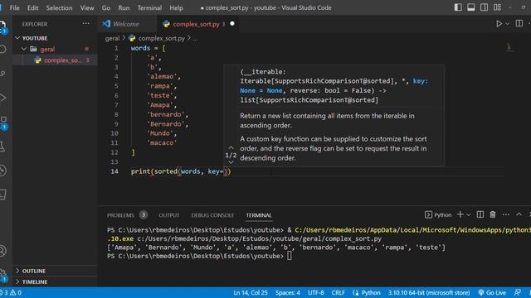Toggle the bottom panel layout icon
This screenshot has width=531, height=298.
(x=470, y=7)
